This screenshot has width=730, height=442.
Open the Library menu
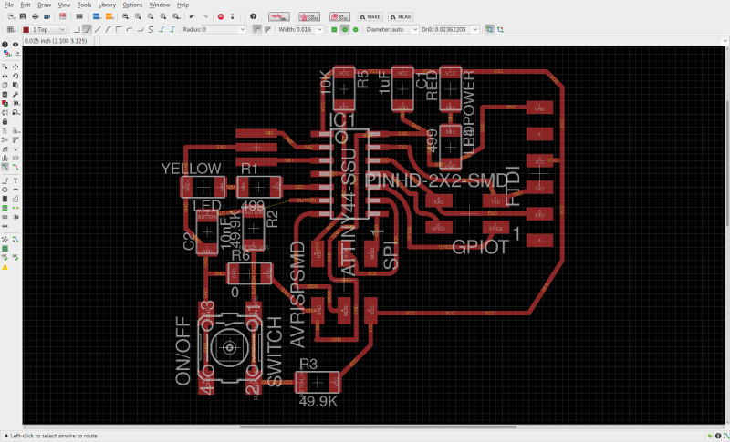pos(107,5)
